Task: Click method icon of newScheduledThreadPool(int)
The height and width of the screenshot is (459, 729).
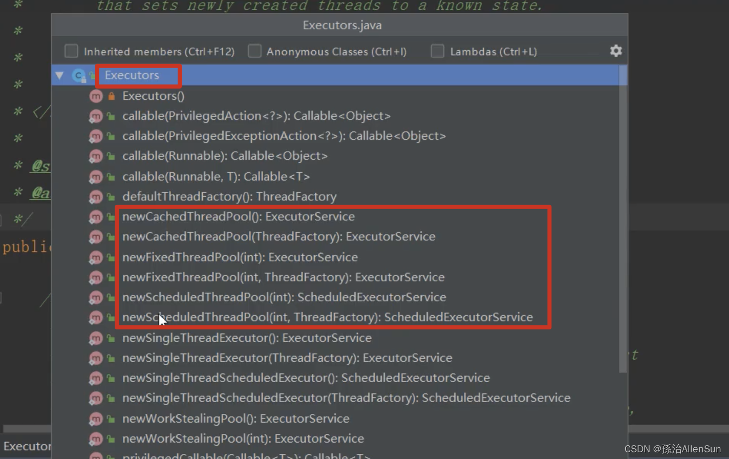Action: (96, 297)
